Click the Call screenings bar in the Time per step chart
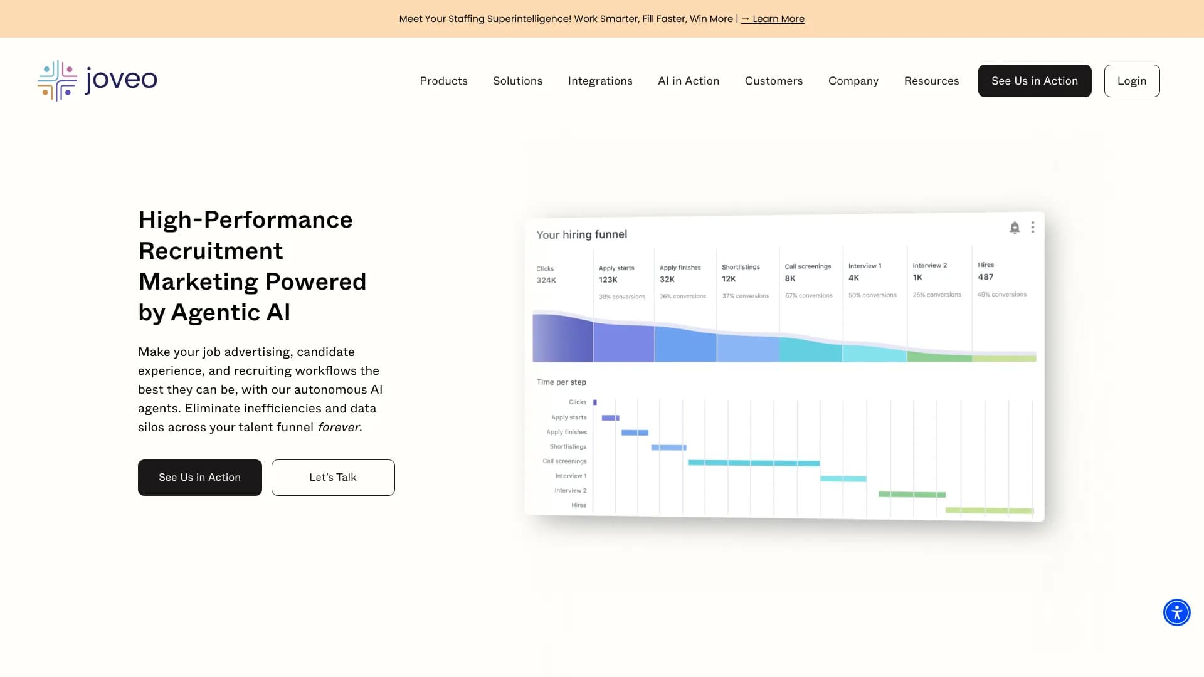 pos(753,463)
